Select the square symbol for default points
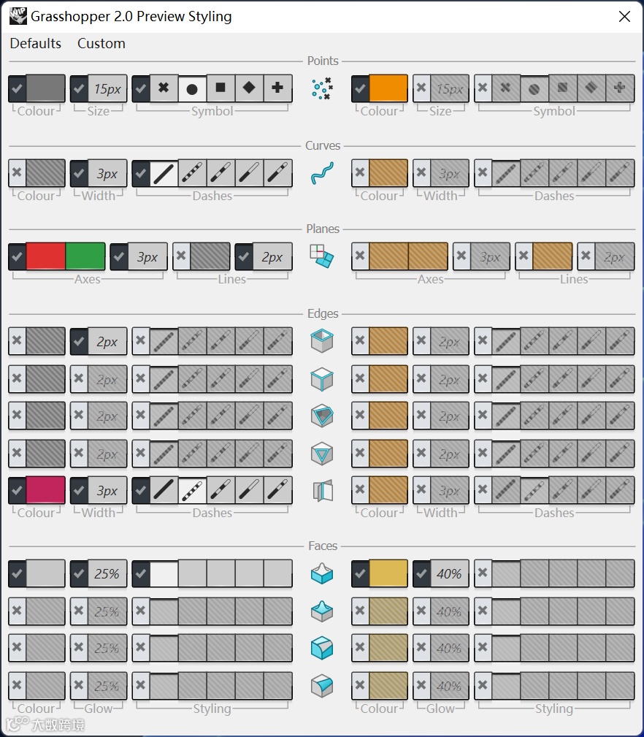The height and width of the screenshot is (737, 644). [x=221, y=88]
